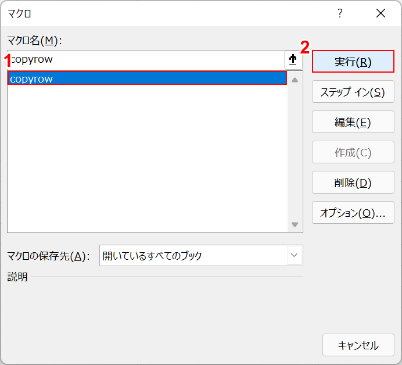The height and width of the screenshot is (365, 402).
Task: Open help with the question mark button
Action: pos(340,13)
